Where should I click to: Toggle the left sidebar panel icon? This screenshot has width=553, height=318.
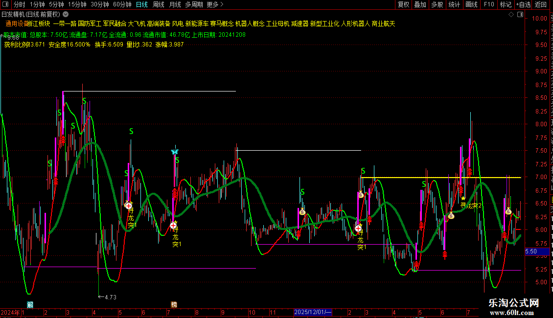tap(5, 4)
